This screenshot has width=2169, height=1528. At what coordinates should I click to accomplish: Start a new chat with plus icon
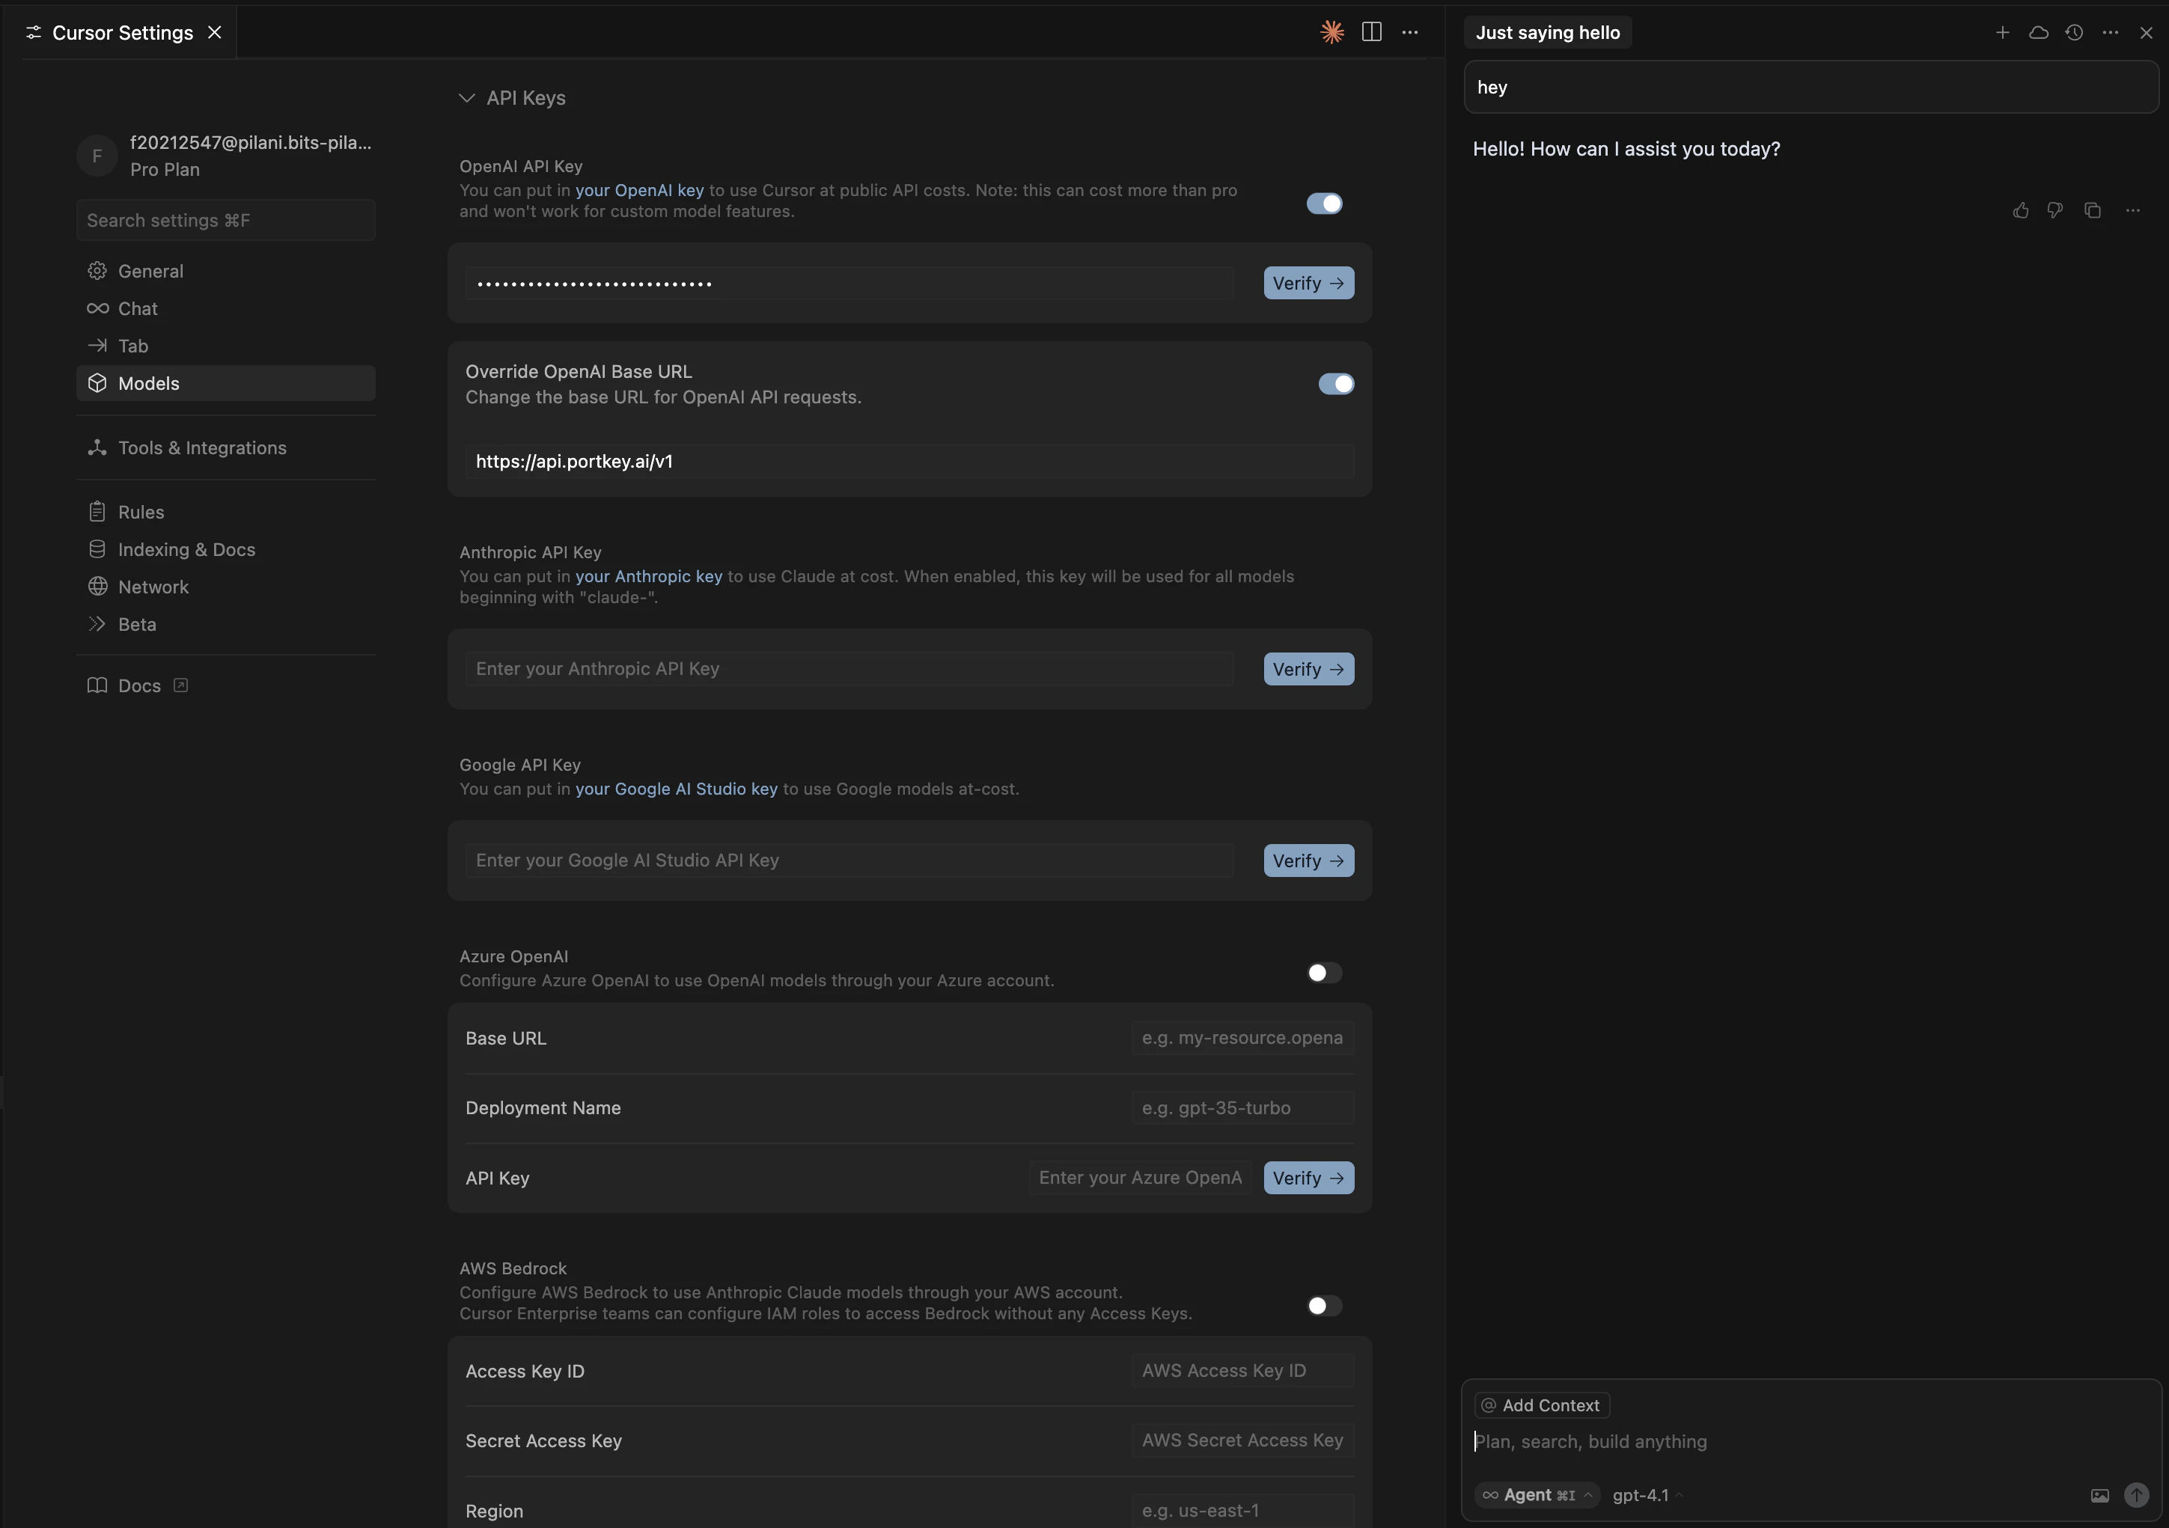coord(2002,32)
